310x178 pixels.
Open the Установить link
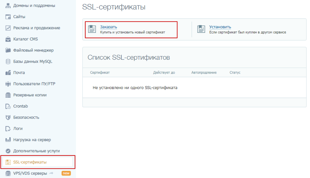tap(220, 26)
